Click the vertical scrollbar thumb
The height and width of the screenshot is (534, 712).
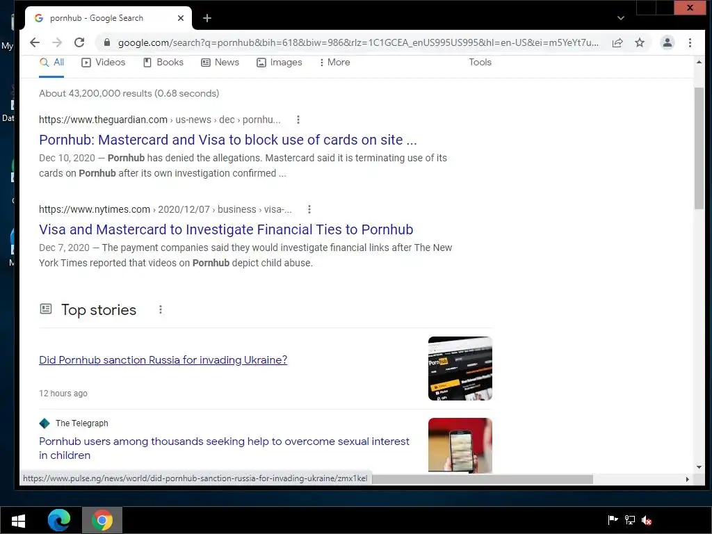click(699, 148)
